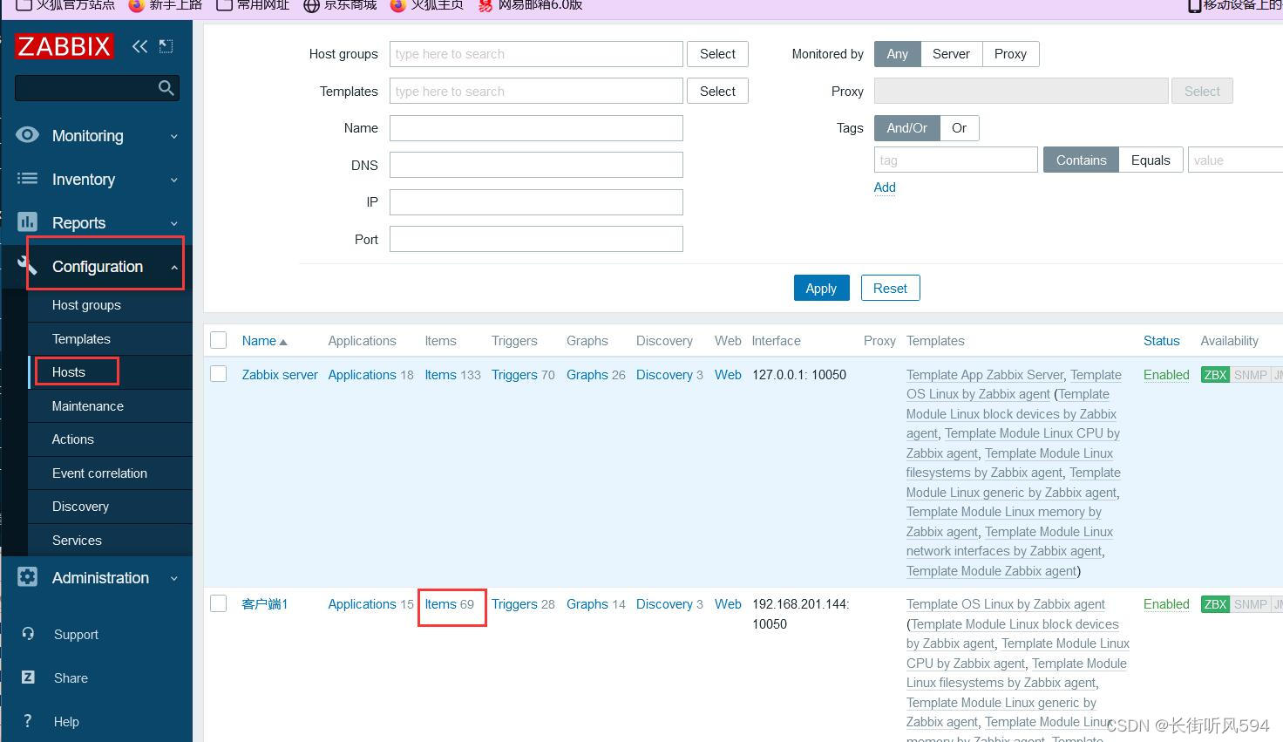Viewport: 1283px width, 742px height.
Task: Click Reset filter button
Action: [x=890, y=288]
